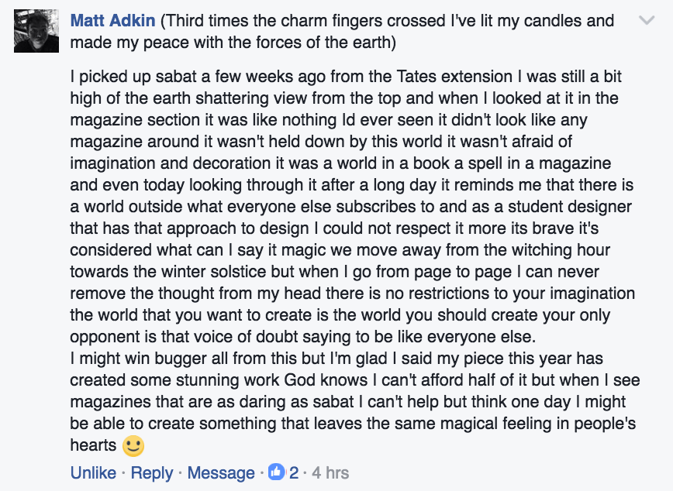
Task: Click the blue thumbs-up like icon
Action: point(277,472)
